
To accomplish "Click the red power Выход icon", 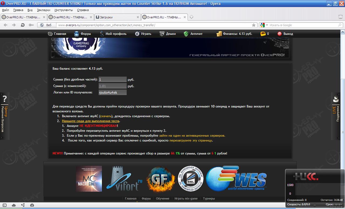I will 280,34.
